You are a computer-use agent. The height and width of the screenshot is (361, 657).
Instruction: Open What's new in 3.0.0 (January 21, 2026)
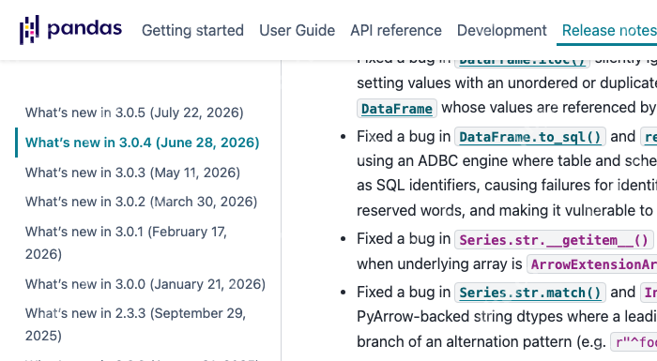point(145,284)
